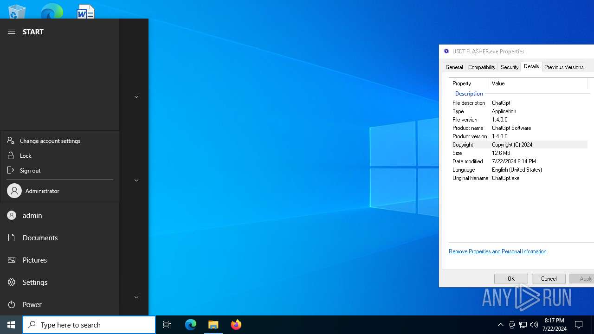
Task: Expand the bottom Start menu group chevron
Action: 136,297
